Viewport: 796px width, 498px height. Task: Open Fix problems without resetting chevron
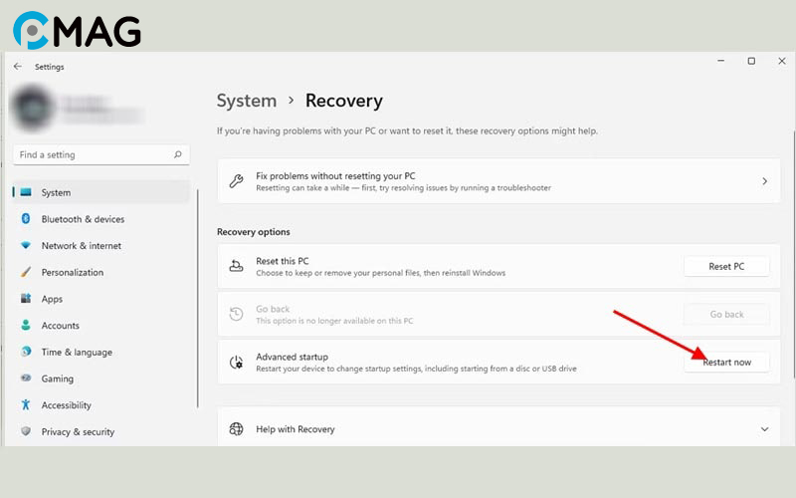pos(764,181)
